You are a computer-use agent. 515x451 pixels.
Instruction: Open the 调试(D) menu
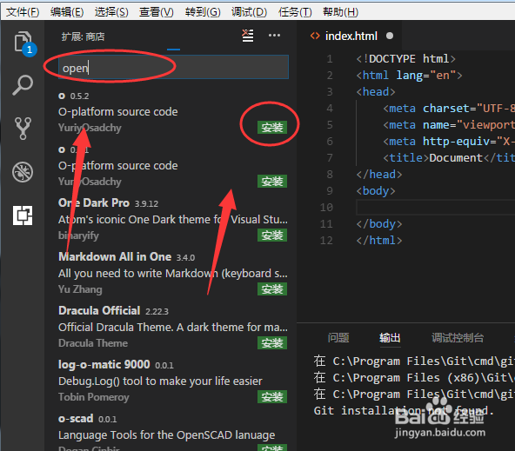[249, 12]
